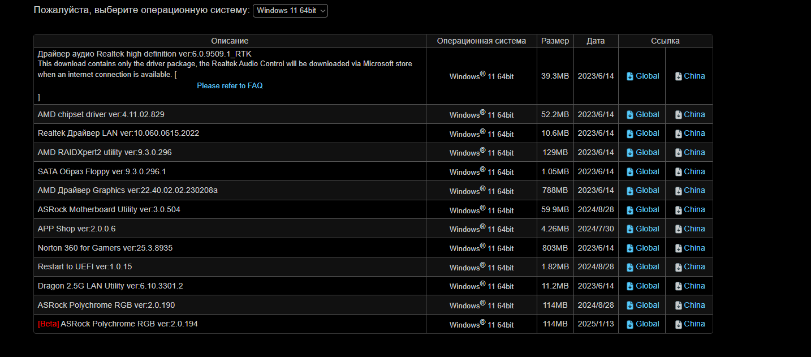The height and width of the screenshot is (357, 811).
Task: Click the China download icon for SATA Floppy image
Action: pos(679,172)
